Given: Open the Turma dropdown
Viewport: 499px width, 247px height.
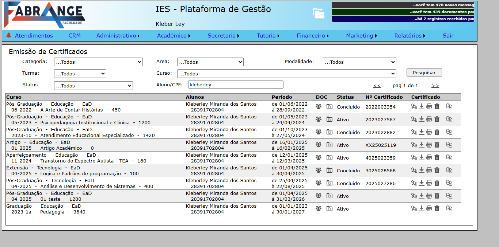Looking at the screenshot, I should coord(80,74).
